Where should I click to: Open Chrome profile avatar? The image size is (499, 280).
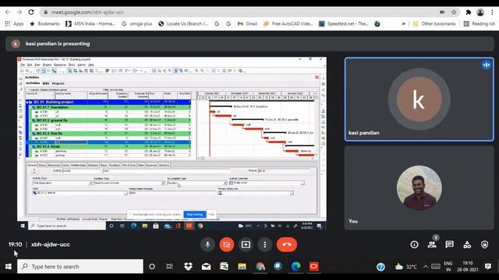[x=480, y=12]
